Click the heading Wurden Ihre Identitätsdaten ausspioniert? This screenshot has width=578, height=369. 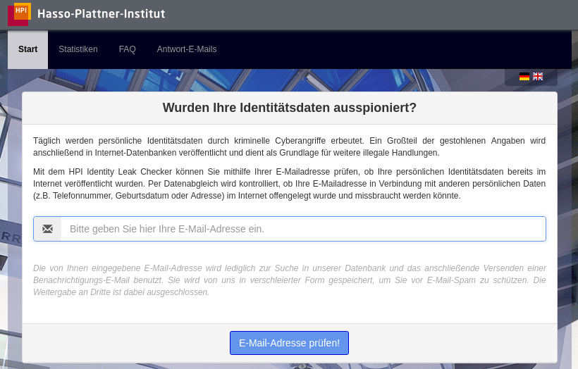[x=290, y=108]
